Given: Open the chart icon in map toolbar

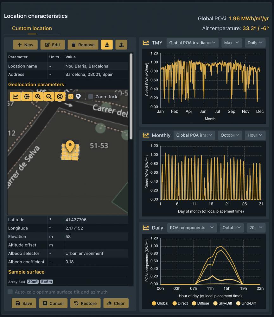Looking at the screenshot, I should 16,96.
